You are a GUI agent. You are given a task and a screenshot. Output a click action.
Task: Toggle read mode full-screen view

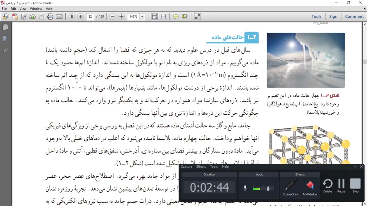point(197,17)
